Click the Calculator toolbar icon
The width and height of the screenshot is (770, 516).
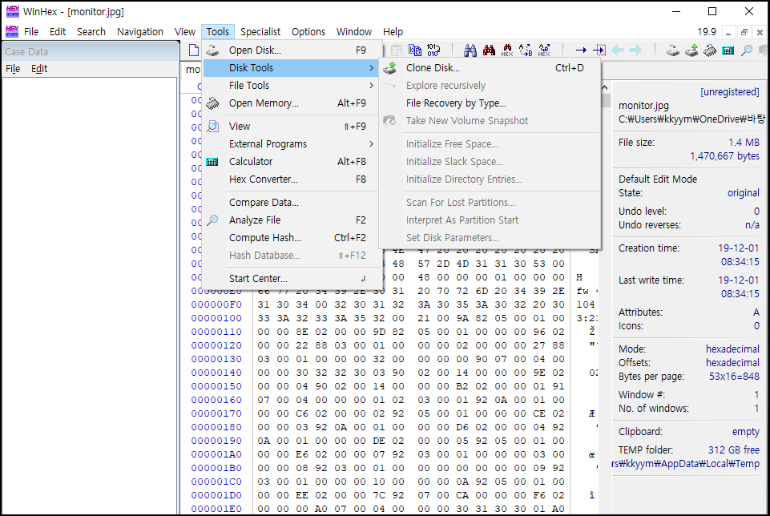(728, 50)
